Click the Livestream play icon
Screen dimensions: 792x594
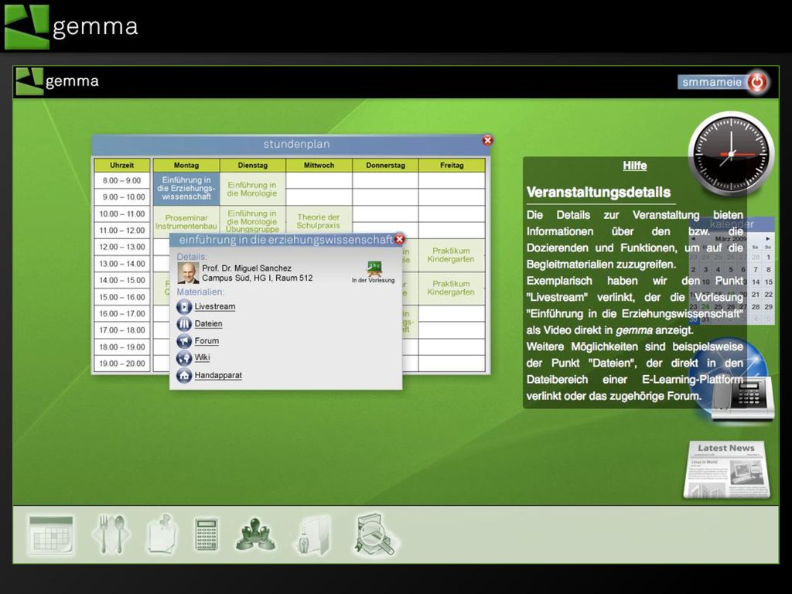coord(184,306)
